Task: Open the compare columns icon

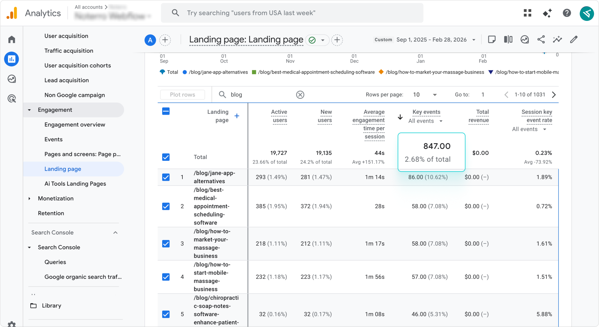Action: coord(508,40)
